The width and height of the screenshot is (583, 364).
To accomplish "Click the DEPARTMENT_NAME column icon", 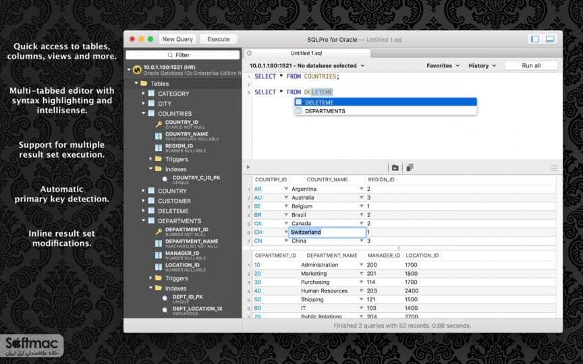I will pos(159,243).
